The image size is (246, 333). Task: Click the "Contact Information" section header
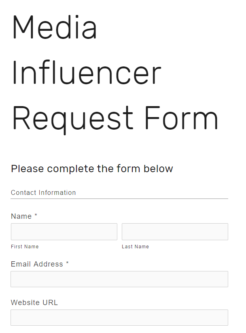coord(43,193)
